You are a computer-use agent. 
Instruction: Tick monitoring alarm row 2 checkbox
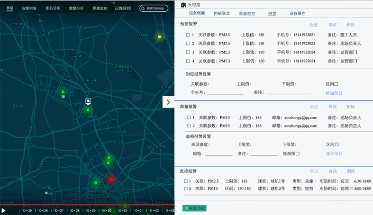click(186, 188)
